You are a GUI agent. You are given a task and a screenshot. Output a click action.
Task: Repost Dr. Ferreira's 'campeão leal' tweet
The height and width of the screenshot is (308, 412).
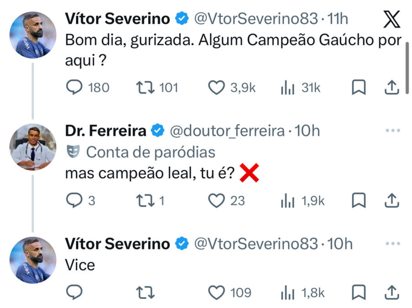pos(145,200)
